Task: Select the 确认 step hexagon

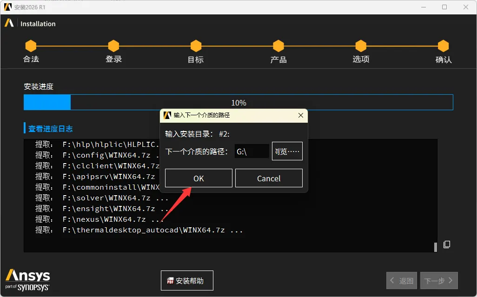Action: [x=443, y=46]
